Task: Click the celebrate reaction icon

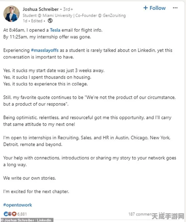Action: [x=10, y=214]
